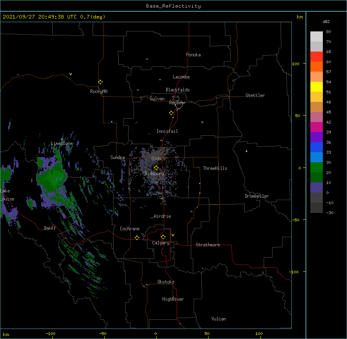Click the Strathmore label

click(208, 245)
